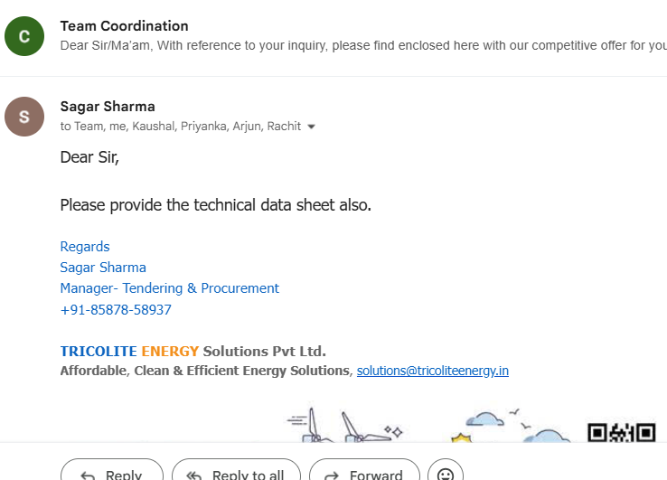Screen dimensions: 667x480
Task: Click the Reply arrow icon
Action: 88,475
